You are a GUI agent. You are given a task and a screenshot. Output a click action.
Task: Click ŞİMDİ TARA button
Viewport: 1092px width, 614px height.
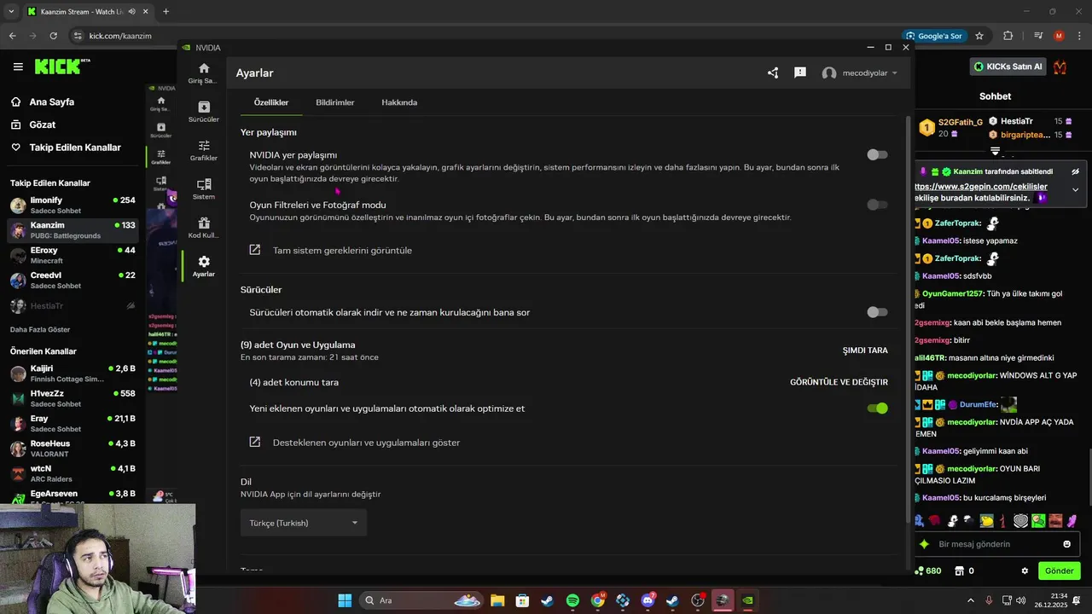click(865, 350)
